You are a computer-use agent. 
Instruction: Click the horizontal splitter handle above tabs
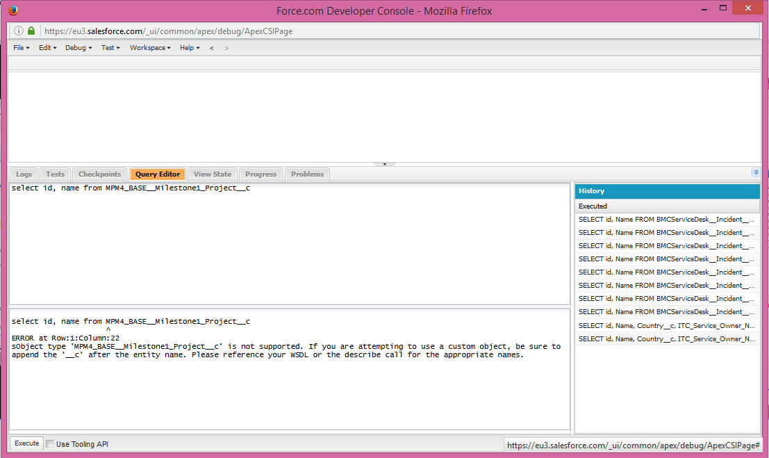(384, 165)
